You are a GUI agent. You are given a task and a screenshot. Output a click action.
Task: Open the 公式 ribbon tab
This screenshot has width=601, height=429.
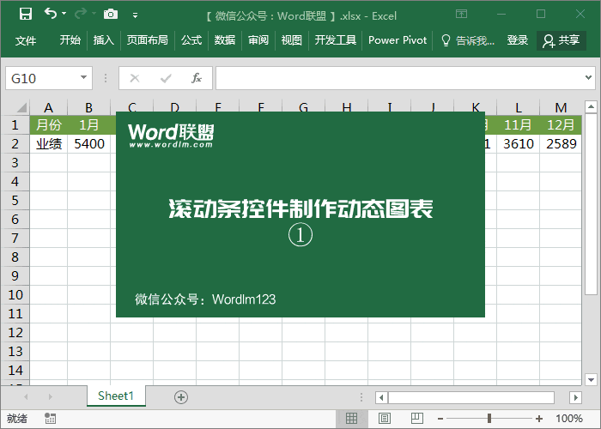point(191,40)
